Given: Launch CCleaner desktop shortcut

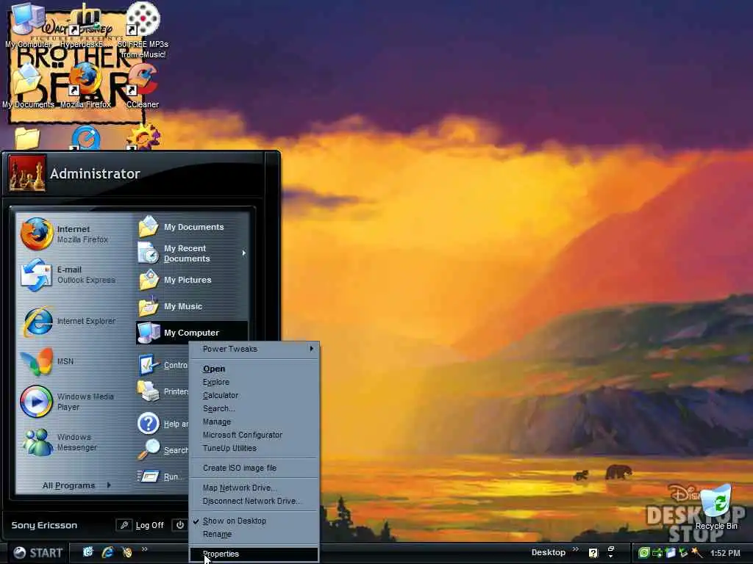Looking at the screenshot, I should tap(143, 87).
